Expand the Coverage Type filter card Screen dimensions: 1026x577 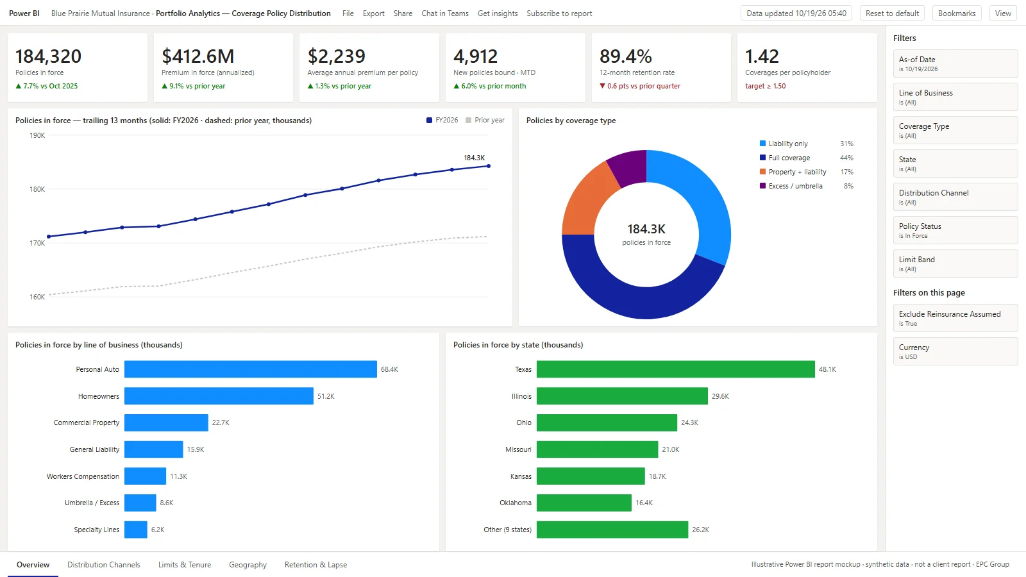pyautogui.click(x=955, y=130)
